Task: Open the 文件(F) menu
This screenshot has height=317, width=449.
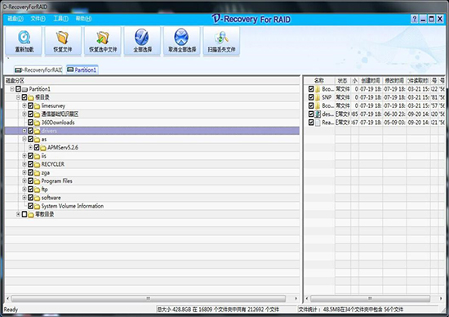Action: 38,19
